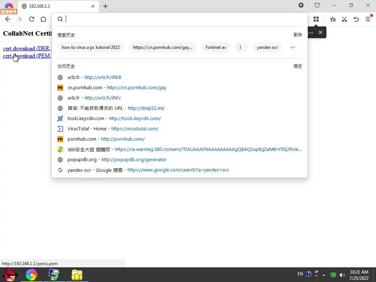Image resolution: width=376 pixels, height=282 pixels.
Task: Open the warning monitor taskbar icon
Action: [x=54, y=275]
